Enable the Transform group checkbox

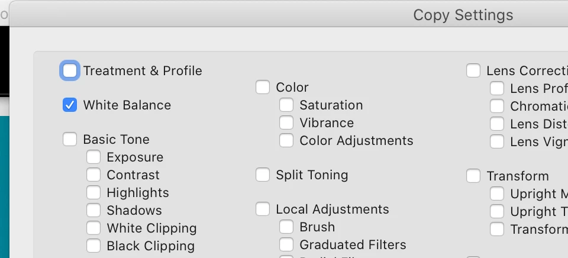[x=473, y=176]
